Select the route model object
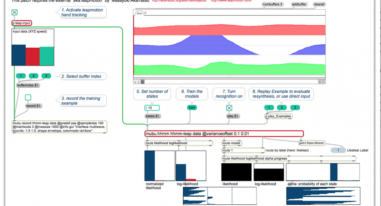This screenshot has width=381, height=206. [231, 143]
